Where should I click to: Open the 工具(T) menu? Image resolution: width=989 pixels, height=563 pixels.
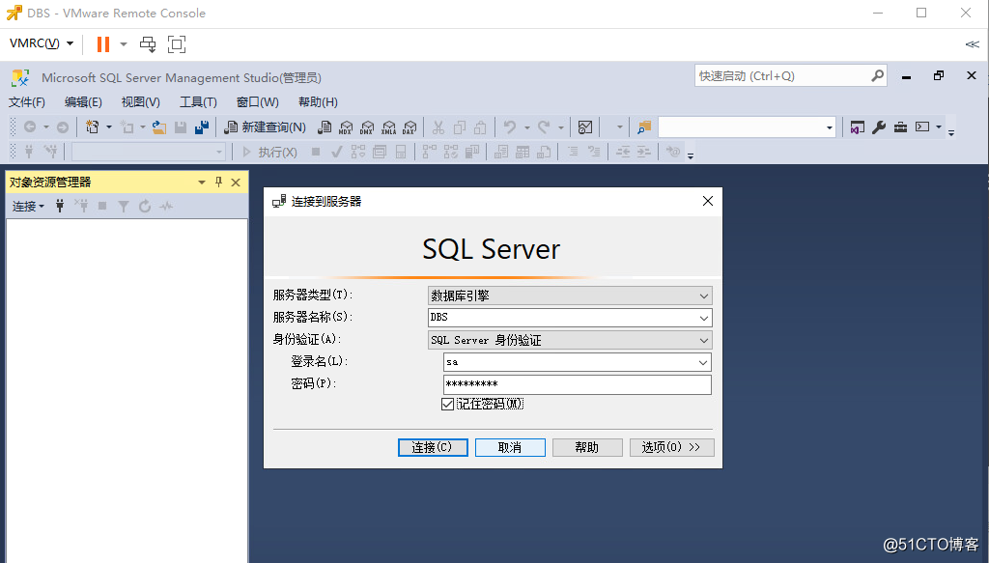point(198,102)
